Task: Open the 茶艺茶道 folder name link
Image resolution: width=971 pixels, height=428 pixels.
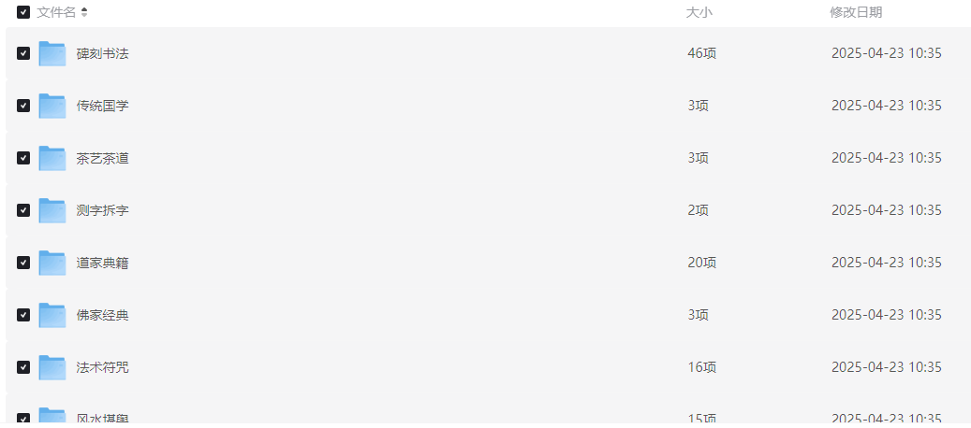Action: pos(103,159)
